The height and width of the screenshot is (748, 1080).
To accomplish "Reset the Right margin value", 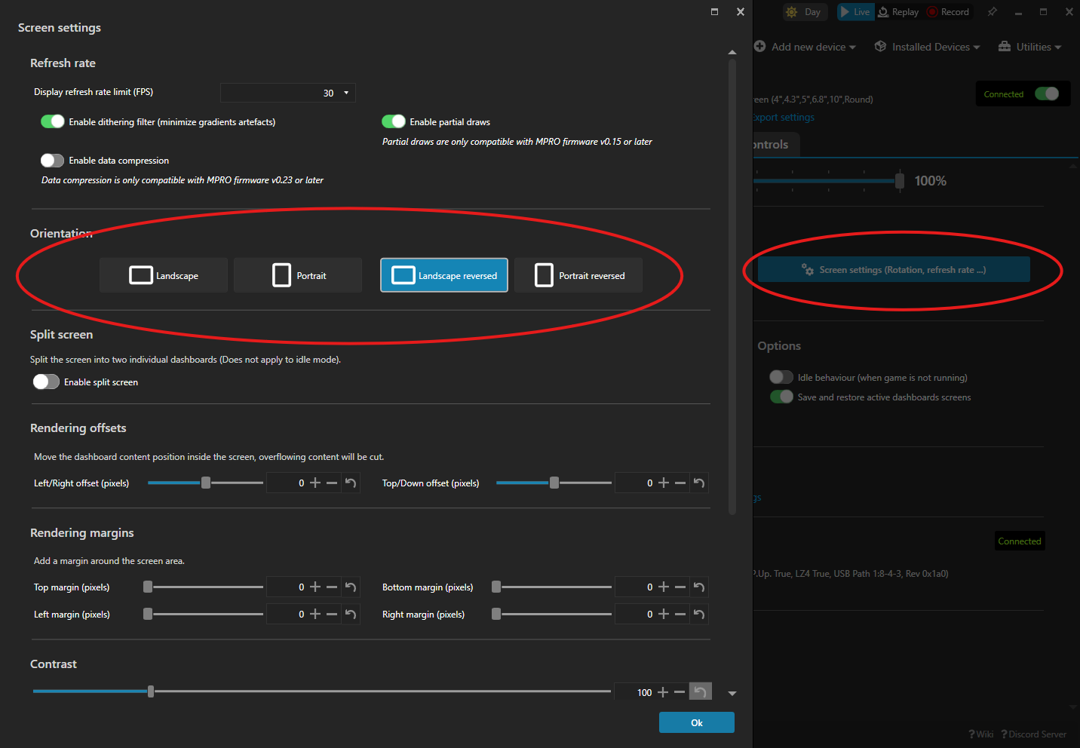I will (699, 615).
